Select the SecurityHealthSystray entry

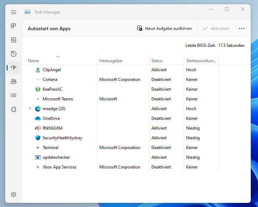[x=63, y=138]
